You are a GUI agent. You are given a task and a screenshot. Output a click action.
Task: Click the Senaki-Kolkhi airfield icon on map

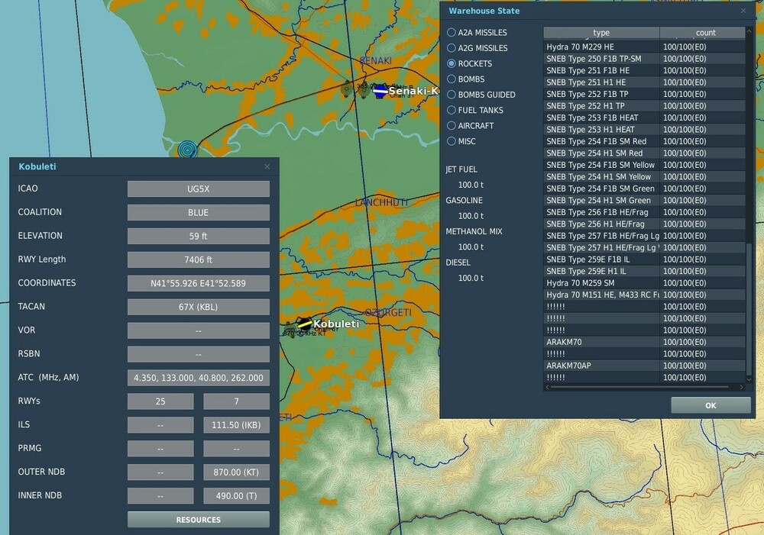tap(379, 90)
